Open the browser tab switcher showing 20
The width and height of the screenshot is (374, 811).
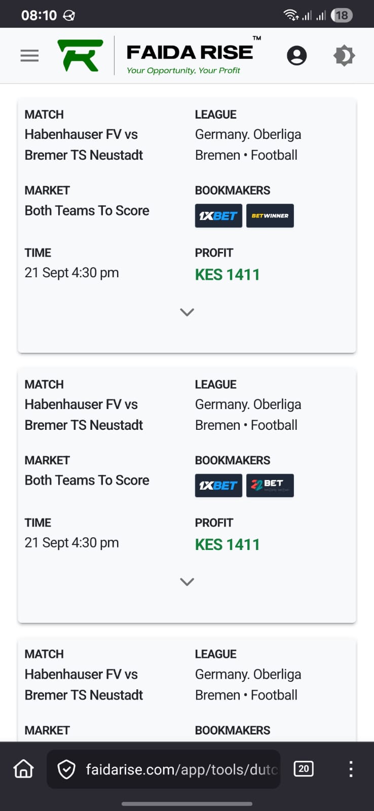click(304, 769)
